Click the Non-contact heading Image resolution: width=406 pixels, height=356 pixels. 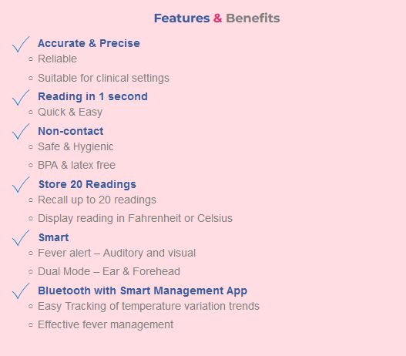click(x=71, y=131)
